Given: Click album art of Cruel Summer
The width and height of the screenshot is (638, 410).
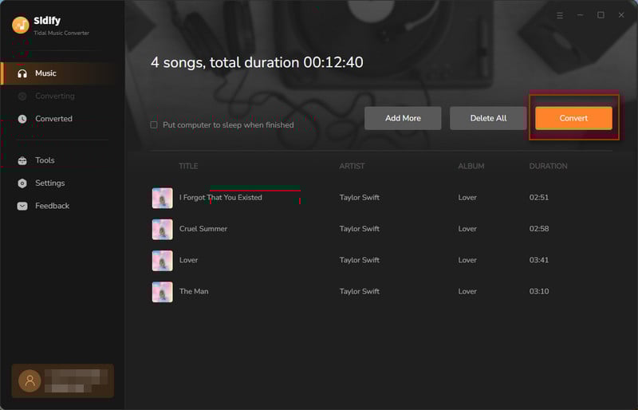Looking at the screenshot, I should click(163, 229).
